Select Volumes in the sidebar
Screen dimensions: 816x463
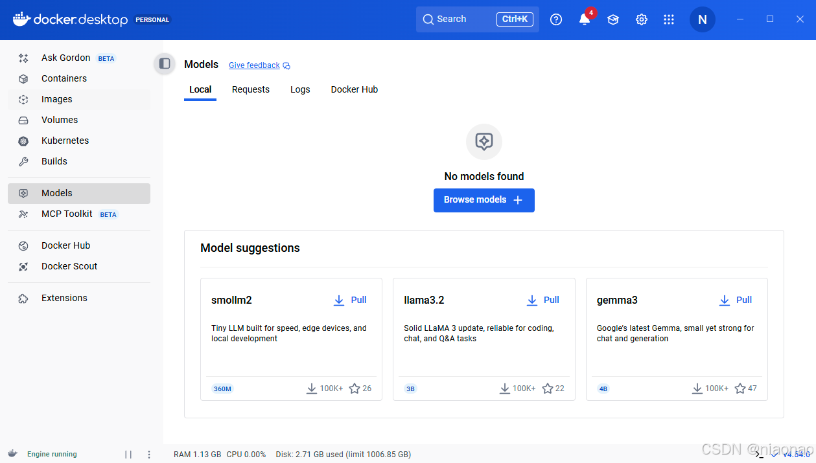click(79, 120)
